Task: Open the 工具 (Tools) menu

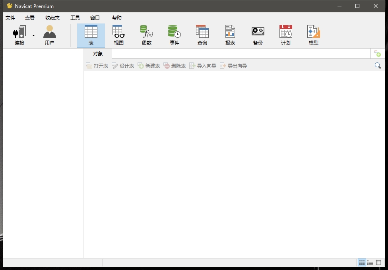Action: pos(75,18)
